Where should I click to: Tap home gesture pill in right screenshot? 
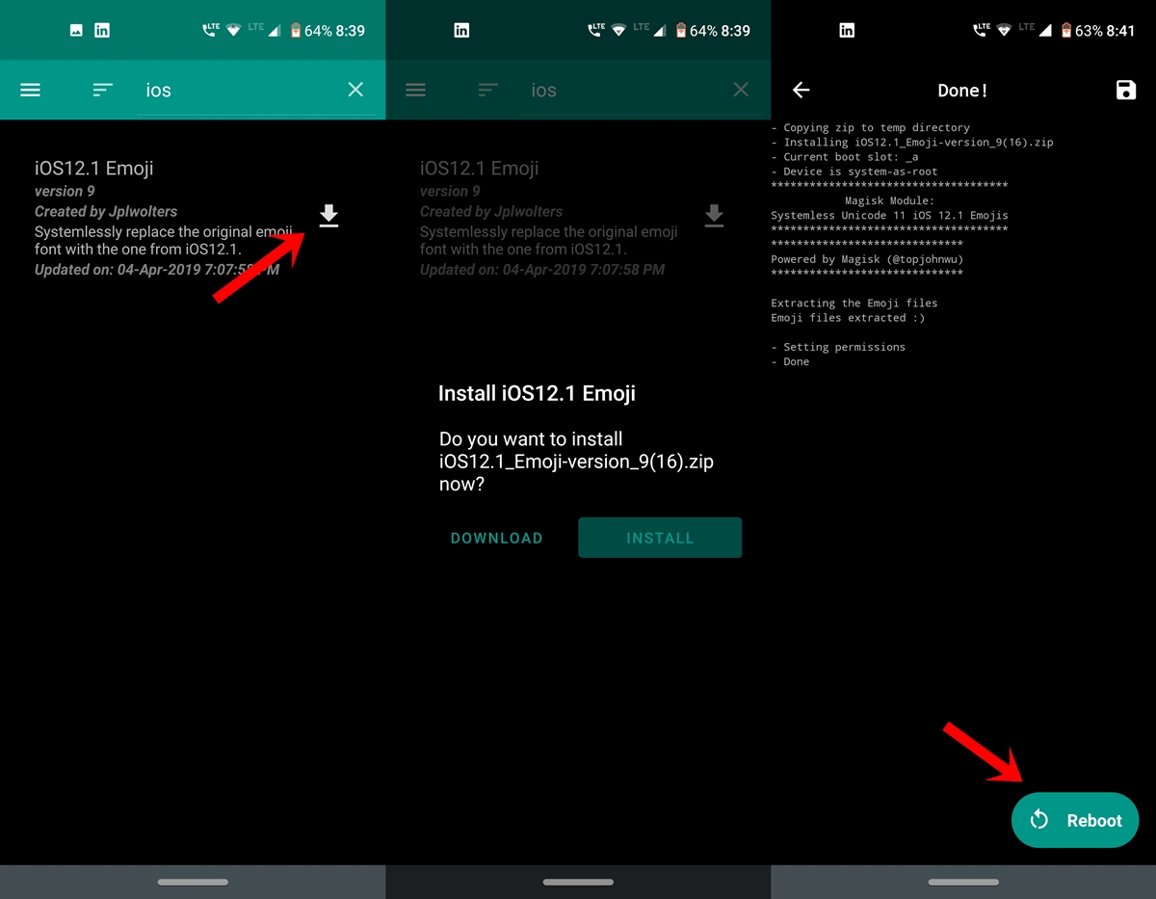(963, 882)
